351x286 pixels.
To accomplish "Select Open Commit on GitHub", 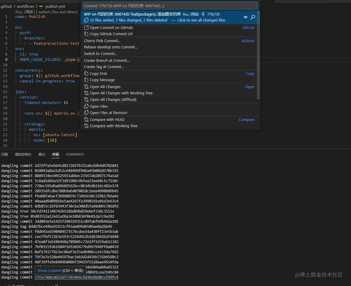I will (x=170, y=27).
